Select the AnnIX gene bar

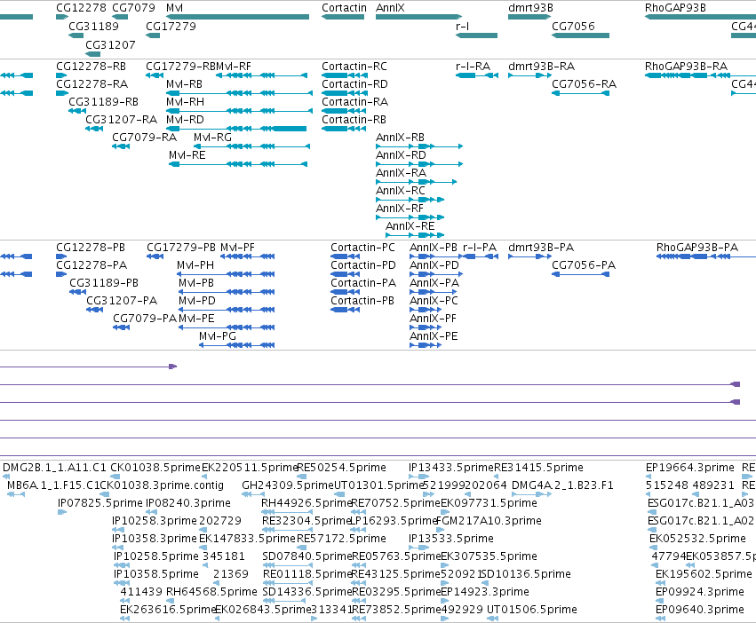click(x=418, y=17)
